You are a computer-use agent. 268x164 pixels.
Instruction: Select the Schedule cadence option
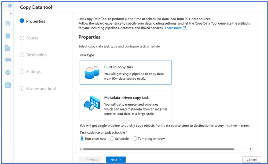click(119, 139)
